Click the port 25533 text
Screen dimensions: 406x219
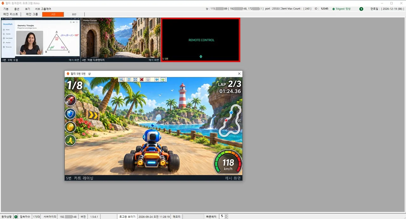(272, 9)
